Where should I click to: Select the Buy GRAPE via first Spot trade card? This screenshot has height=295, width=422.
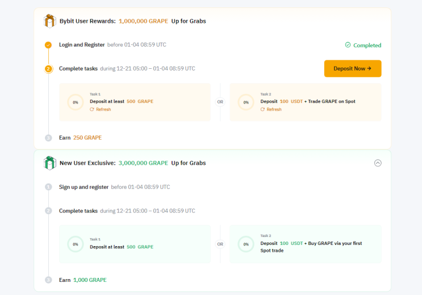click(x=306, y=244)
